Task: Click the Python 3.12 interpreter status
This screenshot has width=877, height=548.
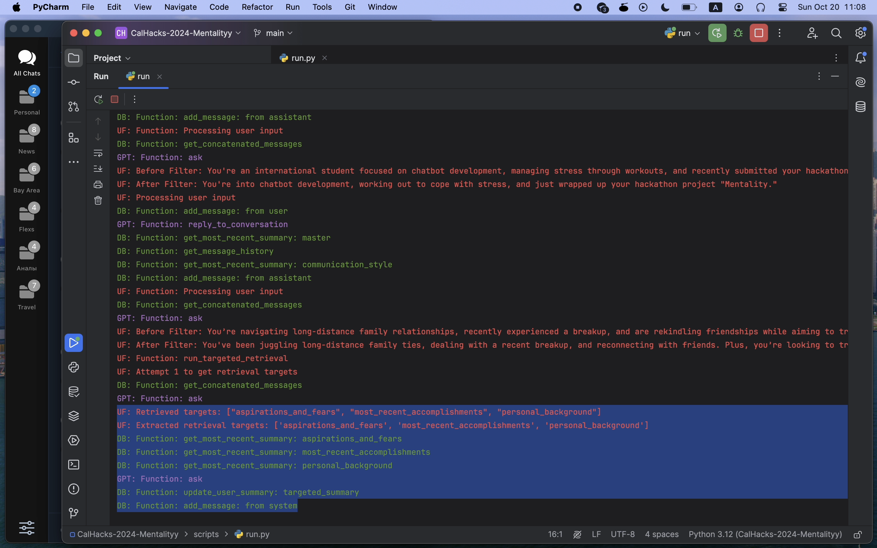Action: pyautogui.click(x=765, y=534)
